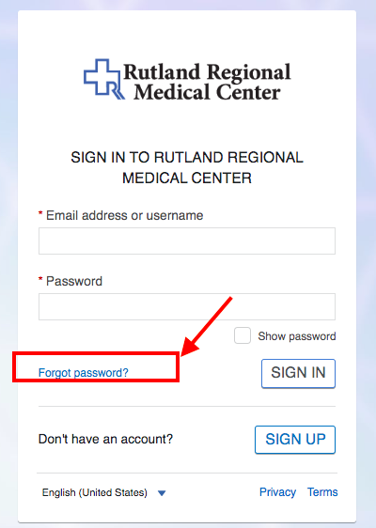Click the SIGN UP button

click(295, 440)
